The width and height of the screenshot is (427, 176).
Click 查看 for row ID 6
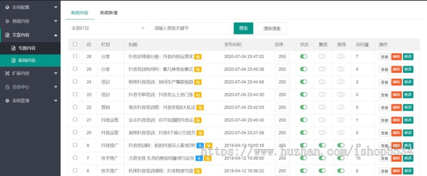pos(384,171)
